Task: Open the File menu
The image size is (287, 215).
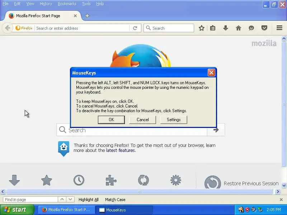Action: pos(5,4)
